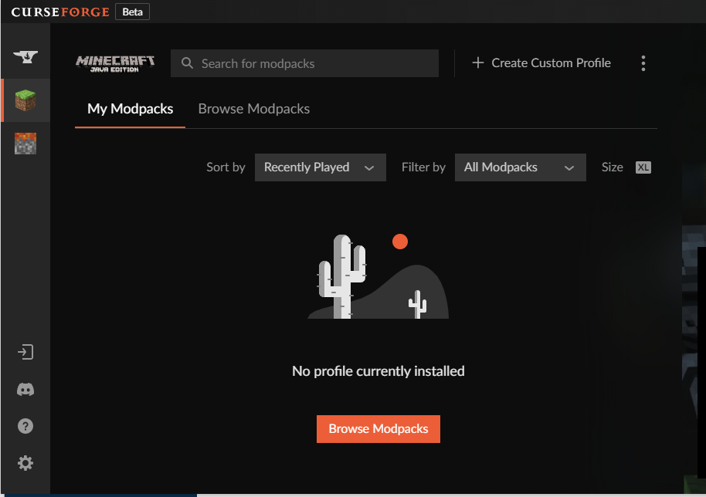Screen dimensions: 706x497
Task: Open help with the question mark icon
Action: pos(25,425)
